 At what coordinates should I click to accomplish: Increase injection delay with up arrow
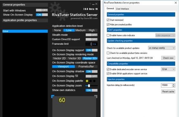174,84
